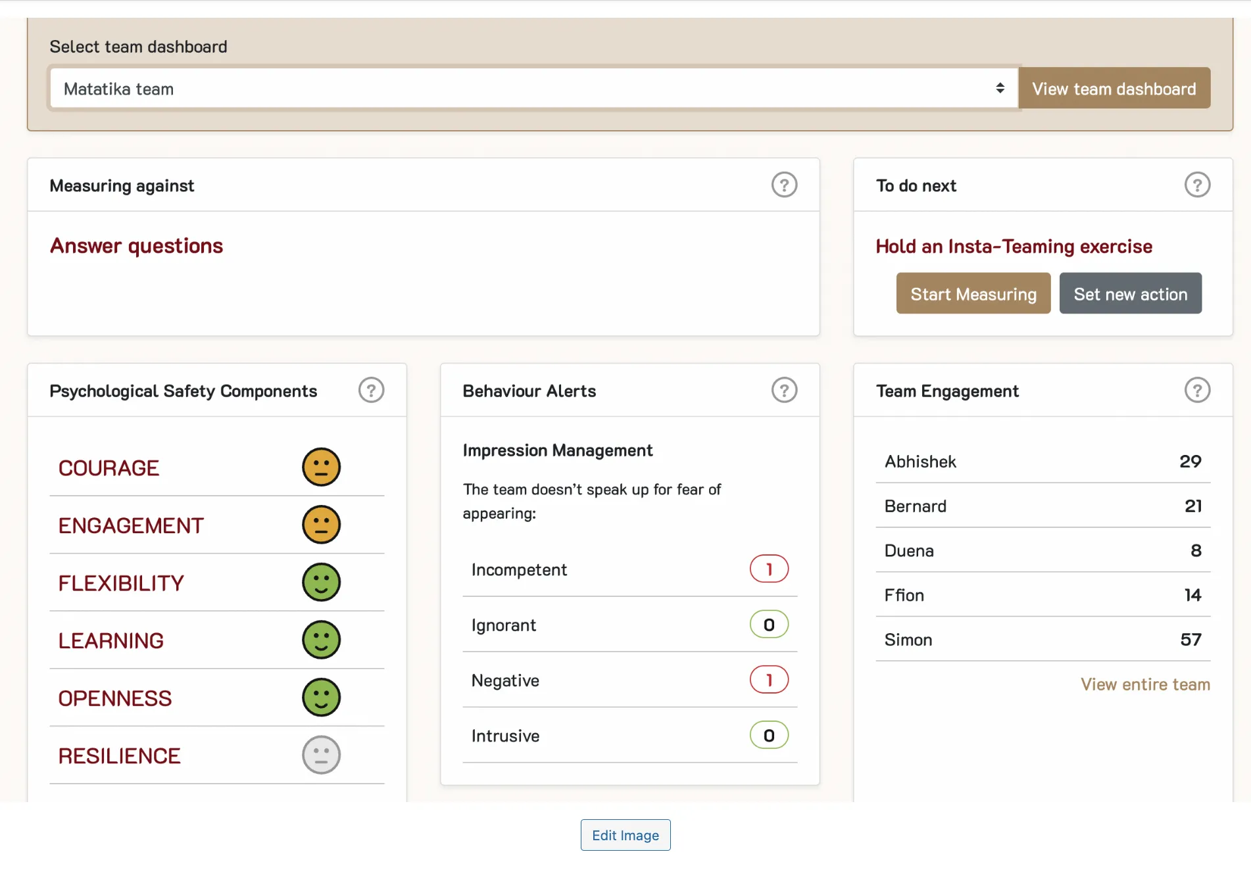Open Psychological Safety Components help
The height and width of the screenshot is (881, 1251).
coord(371,390)
